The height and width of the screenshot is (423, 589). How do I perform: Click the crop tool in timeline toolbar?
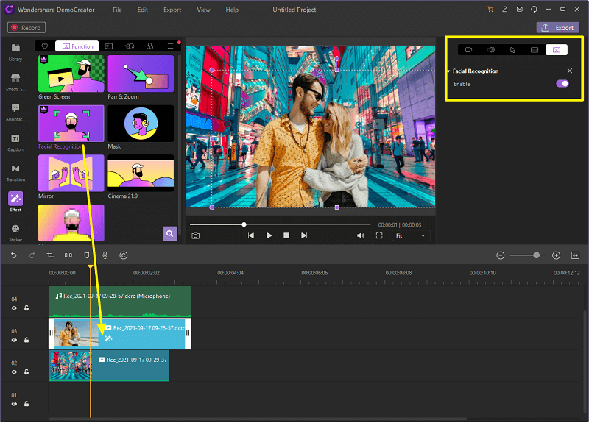pos(50,255)
